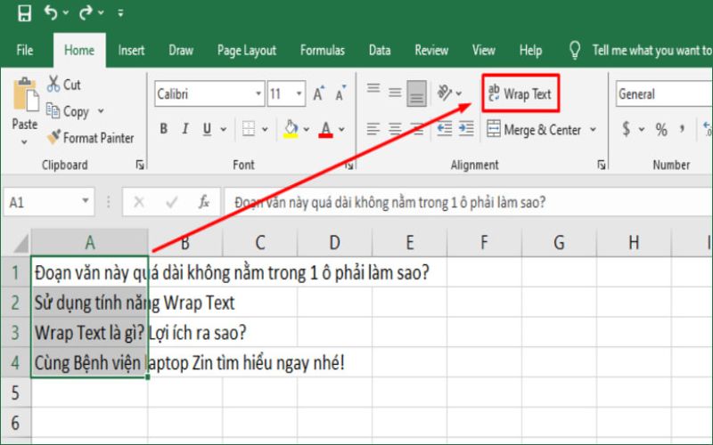Switch to the Insert ribbon tab
This screenshot has height=445, width=713.
131,51
